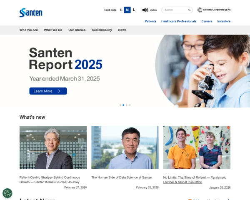
Task: Click the What's new heading
Action: tap(32, 117)
